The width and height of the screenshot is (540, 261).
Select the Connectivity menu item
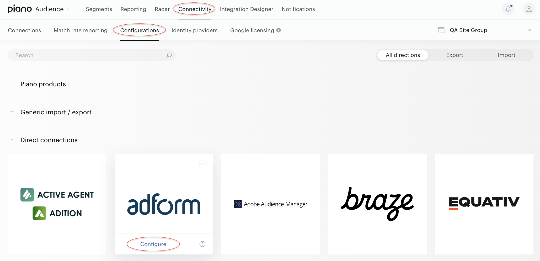click(195, 9)
